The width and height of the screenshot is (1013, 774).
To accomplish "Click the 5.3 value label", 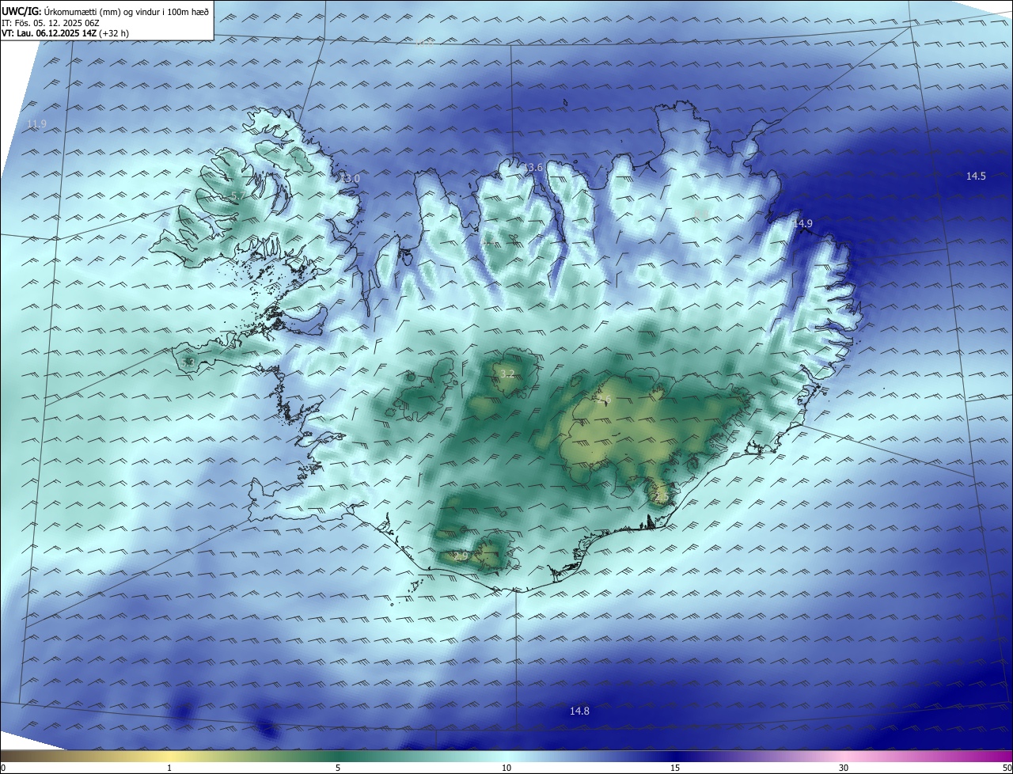I will click(188, 362).
